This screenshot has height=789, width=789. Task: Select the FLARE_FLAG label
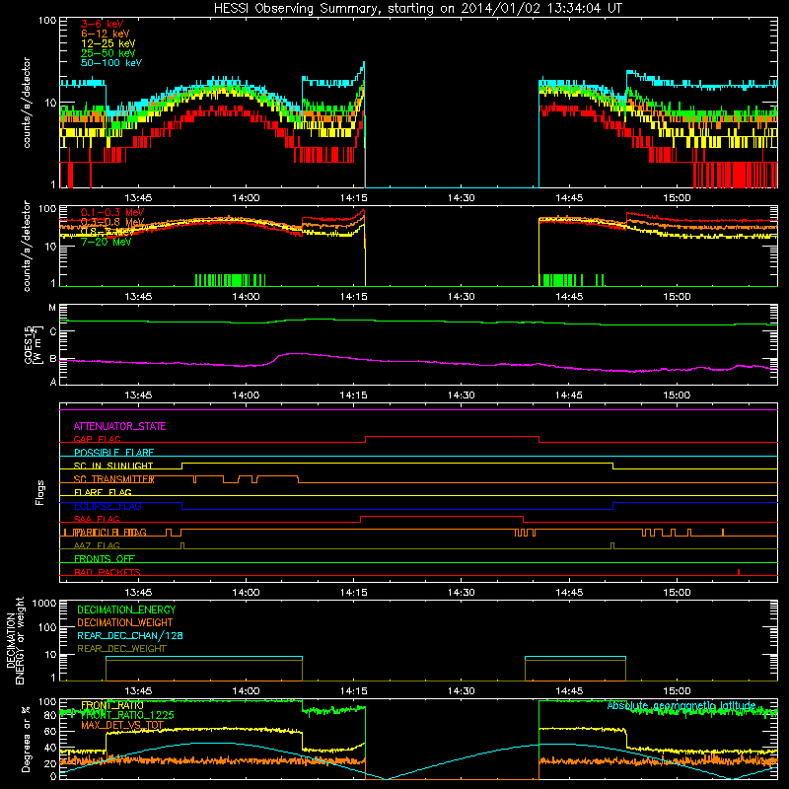(x=103, y=492)
